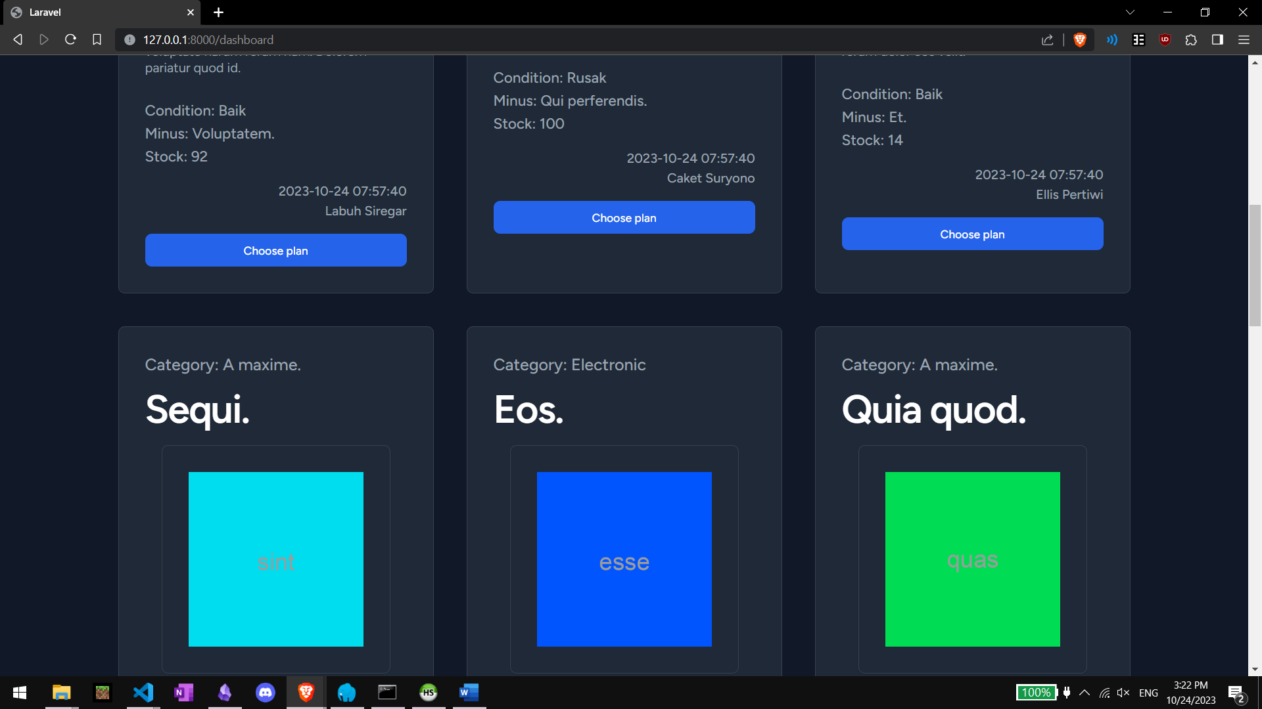Open the browser hamburger menu
Viewport: 1262px width, 709px height.
(x=1244, y=39)
